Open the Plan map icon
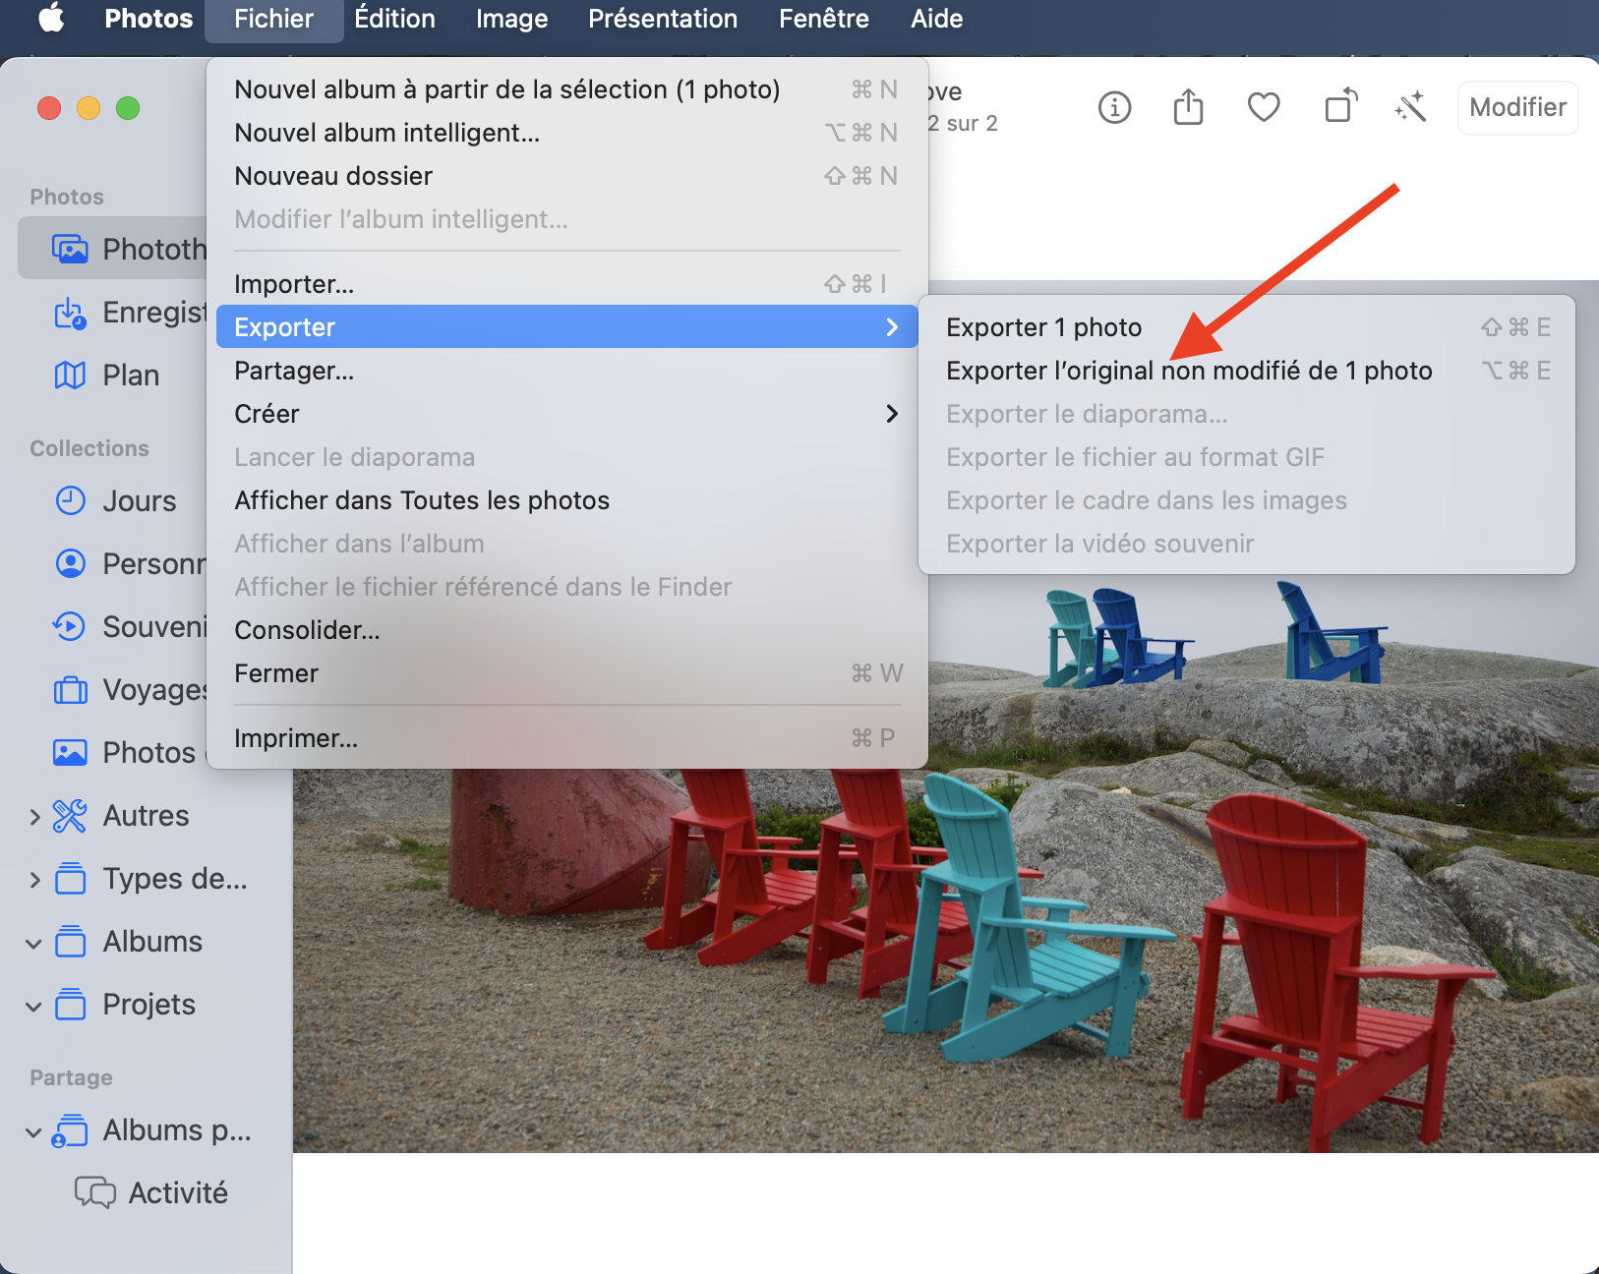The width and height of the screenshot is (1599, 1274). click(x=70, y=376)
